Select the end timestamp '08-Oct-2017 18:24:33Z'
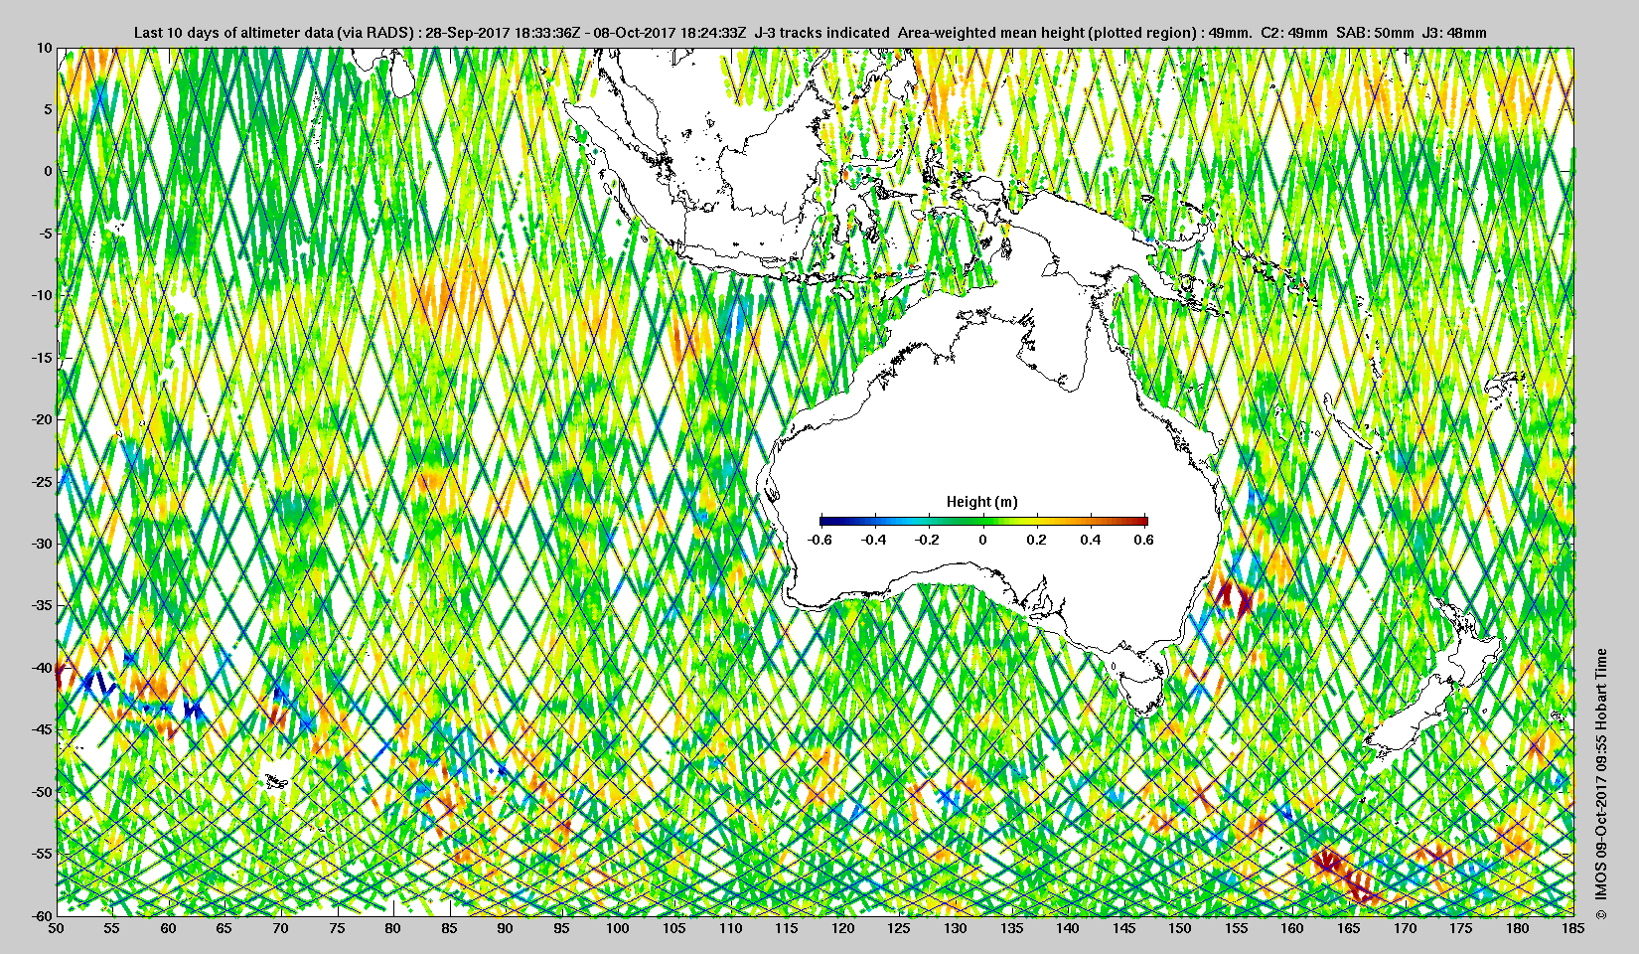1639x954 pixels. (x=670, y=33)
